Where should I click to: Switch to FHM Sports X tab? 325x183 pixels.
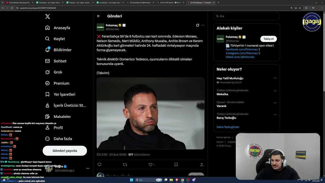170,3
